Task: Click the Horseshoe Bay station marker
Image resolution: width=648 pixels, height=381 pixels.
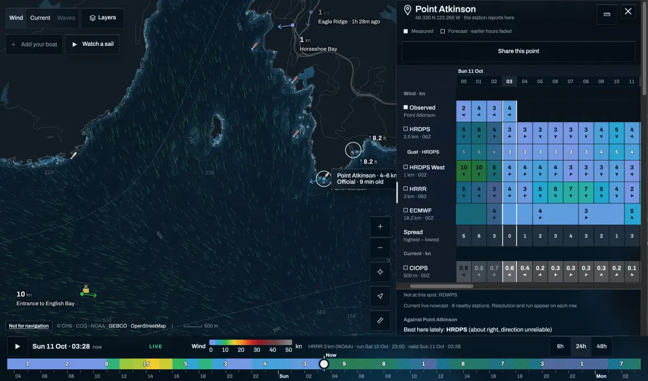Action: point(293,25)
